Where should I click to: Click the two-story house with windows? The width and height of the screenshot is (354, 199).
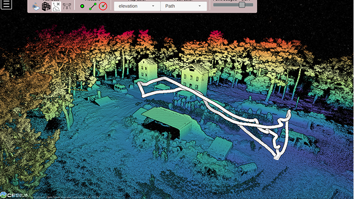tap(194, 79)
